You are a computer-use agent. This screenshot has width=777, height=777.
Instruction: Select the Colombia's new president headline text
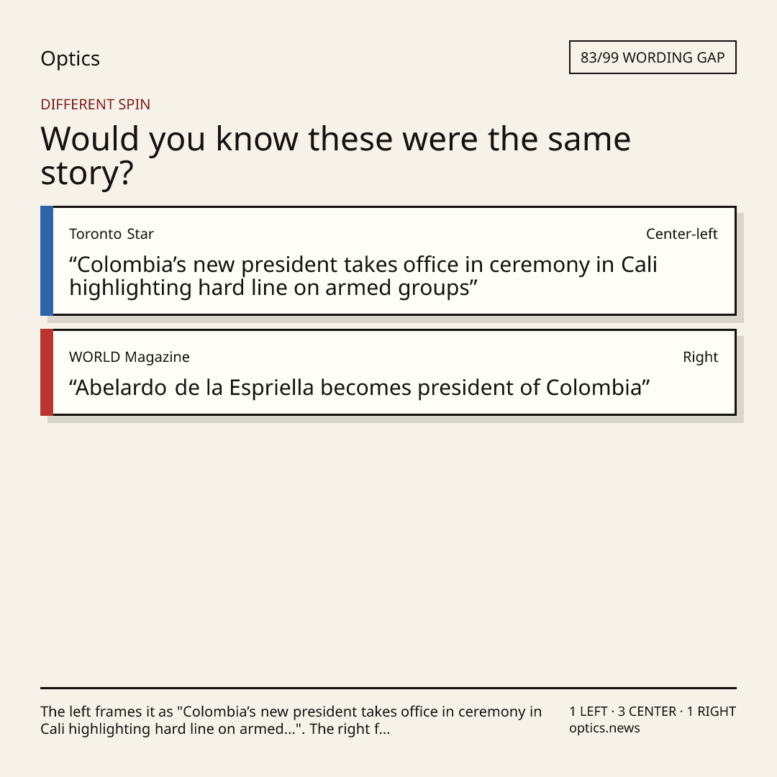[363, 276]
